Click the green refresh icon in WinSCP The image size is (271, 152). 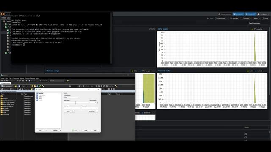pyautogui.click(x=40, y=86)
